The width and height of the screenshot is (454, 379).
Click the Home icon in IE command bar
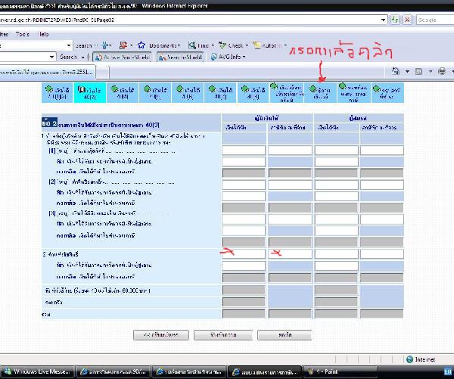[396, 71]
